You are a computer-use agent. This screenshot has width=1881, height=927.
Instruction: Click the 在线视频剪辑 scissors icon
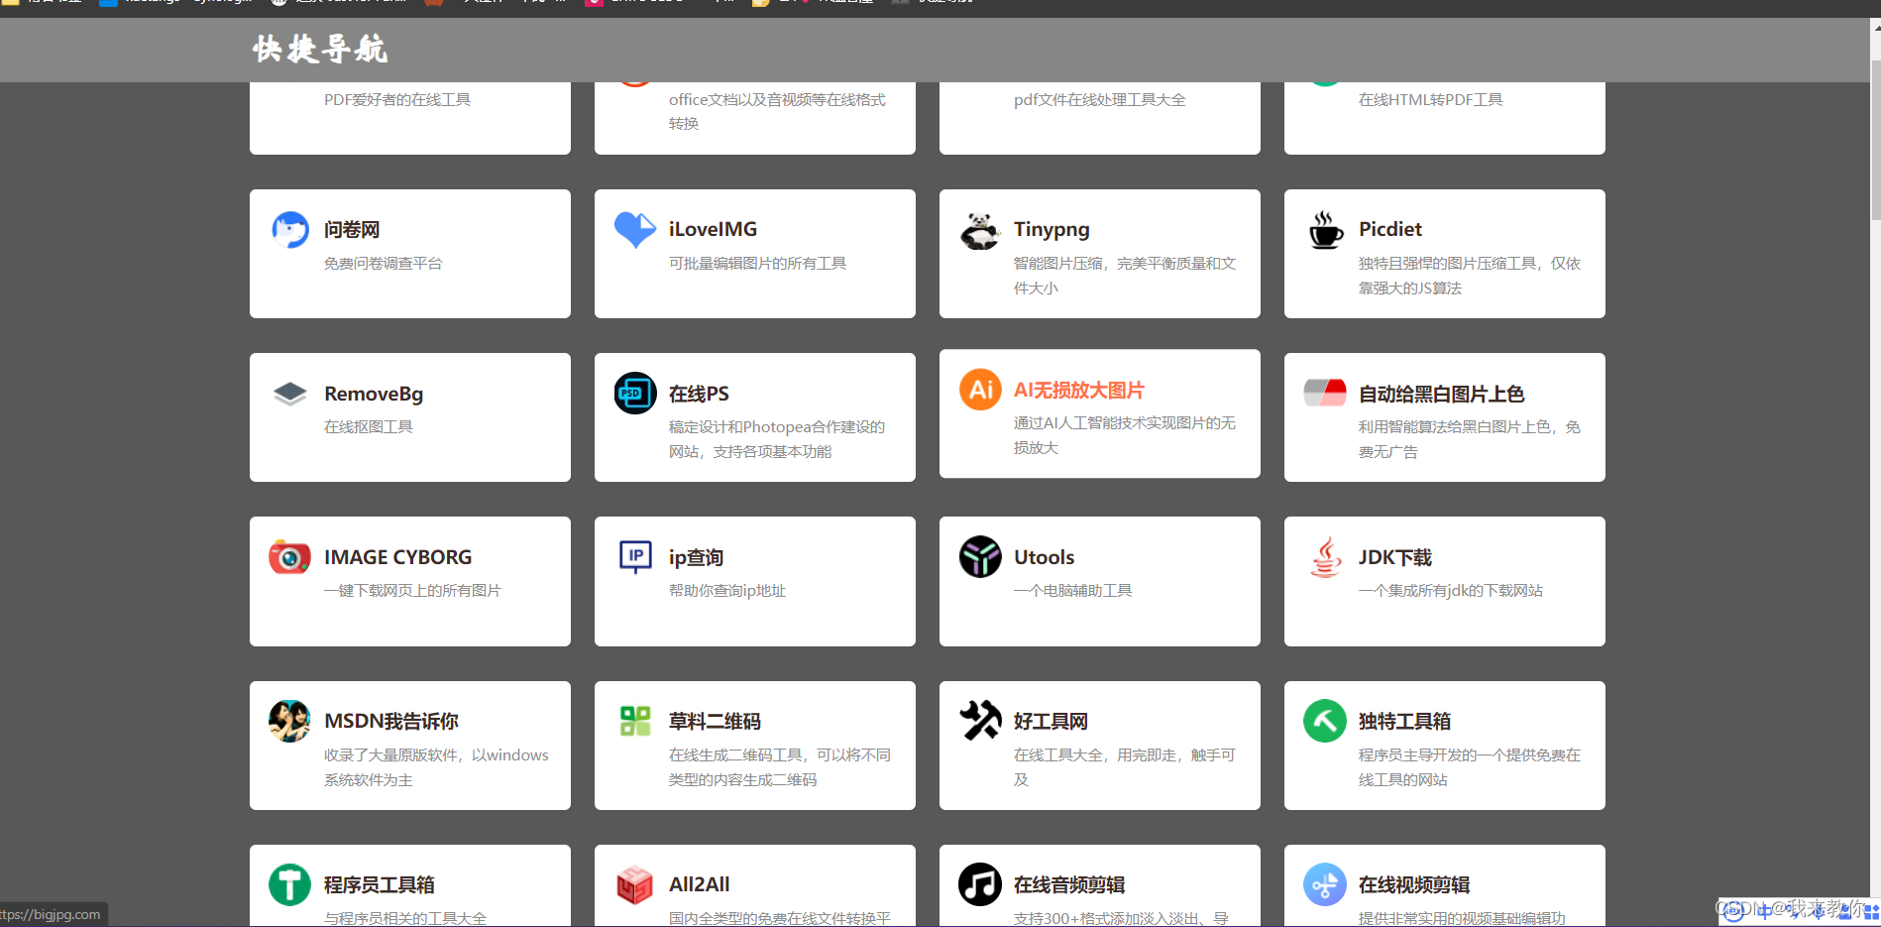(1325, 884)
